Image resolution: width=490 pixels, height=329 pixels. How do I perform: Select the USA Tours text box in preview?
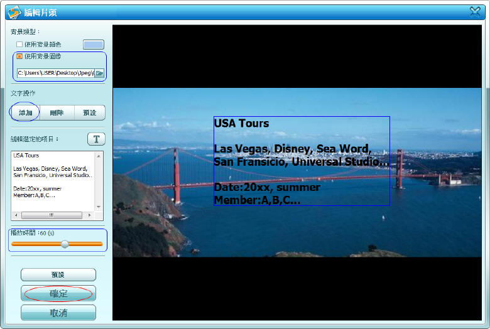coord(302,161)
